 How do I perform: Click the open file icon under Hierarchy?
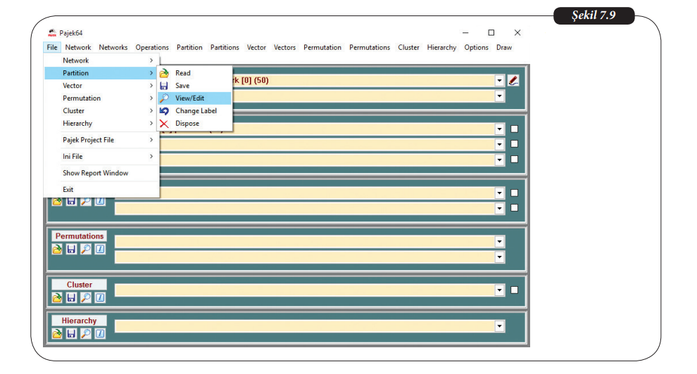pos(58,333)
